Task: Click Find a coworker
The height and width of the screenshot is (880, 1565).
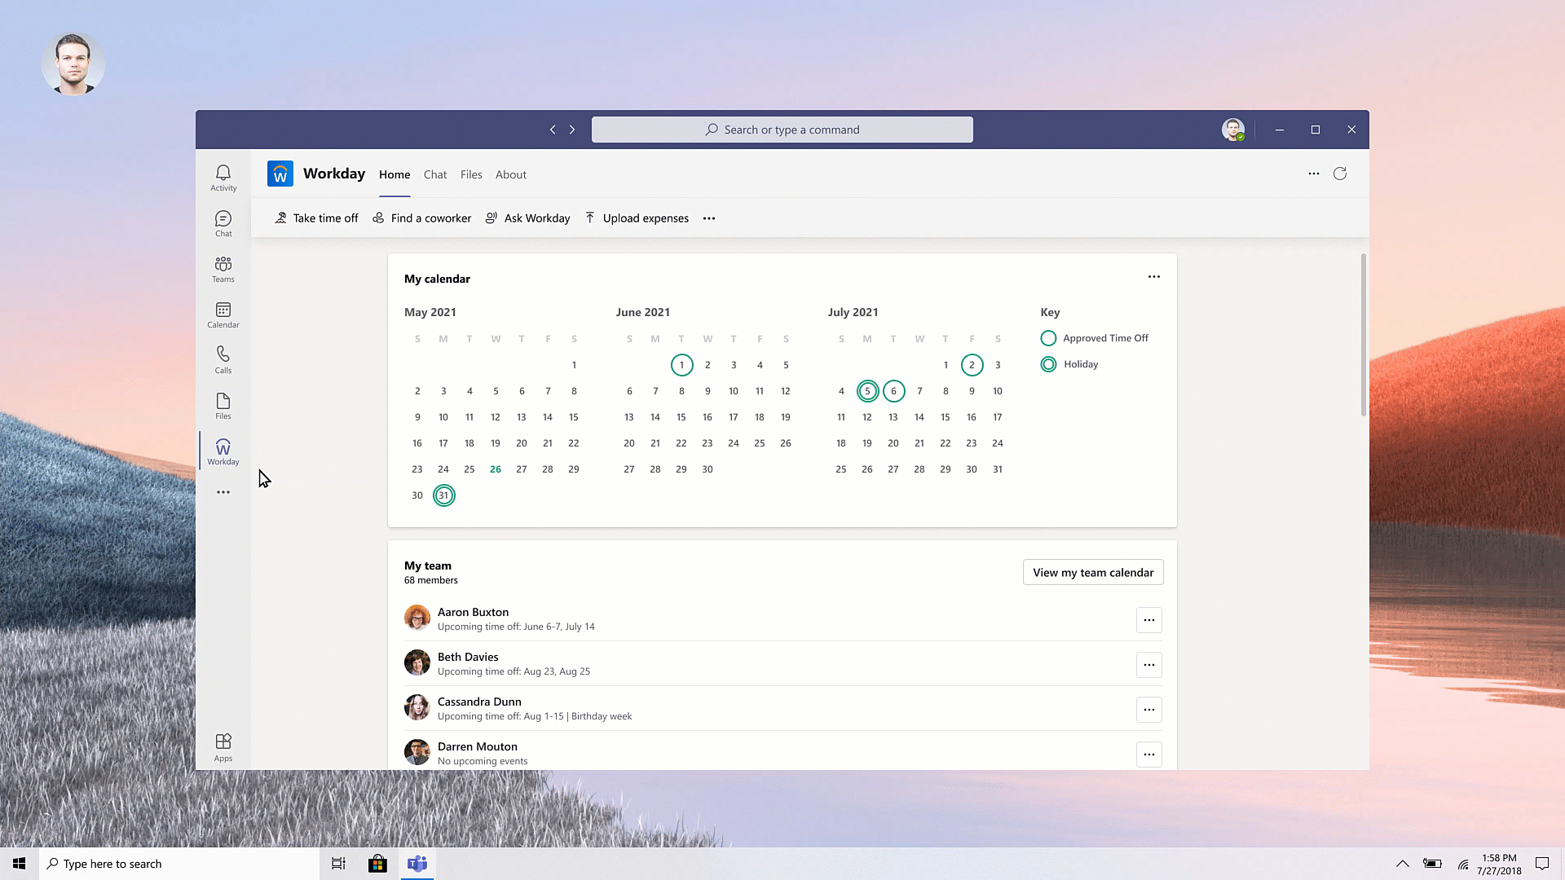Action: tap(422, 218)
